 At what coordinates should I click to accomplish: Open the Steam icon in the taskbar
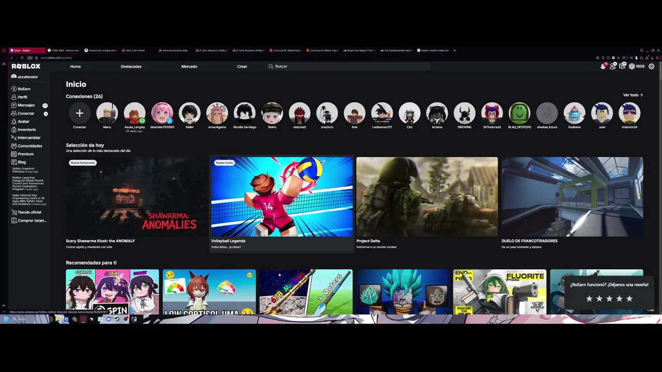click(x=117, y=319)
